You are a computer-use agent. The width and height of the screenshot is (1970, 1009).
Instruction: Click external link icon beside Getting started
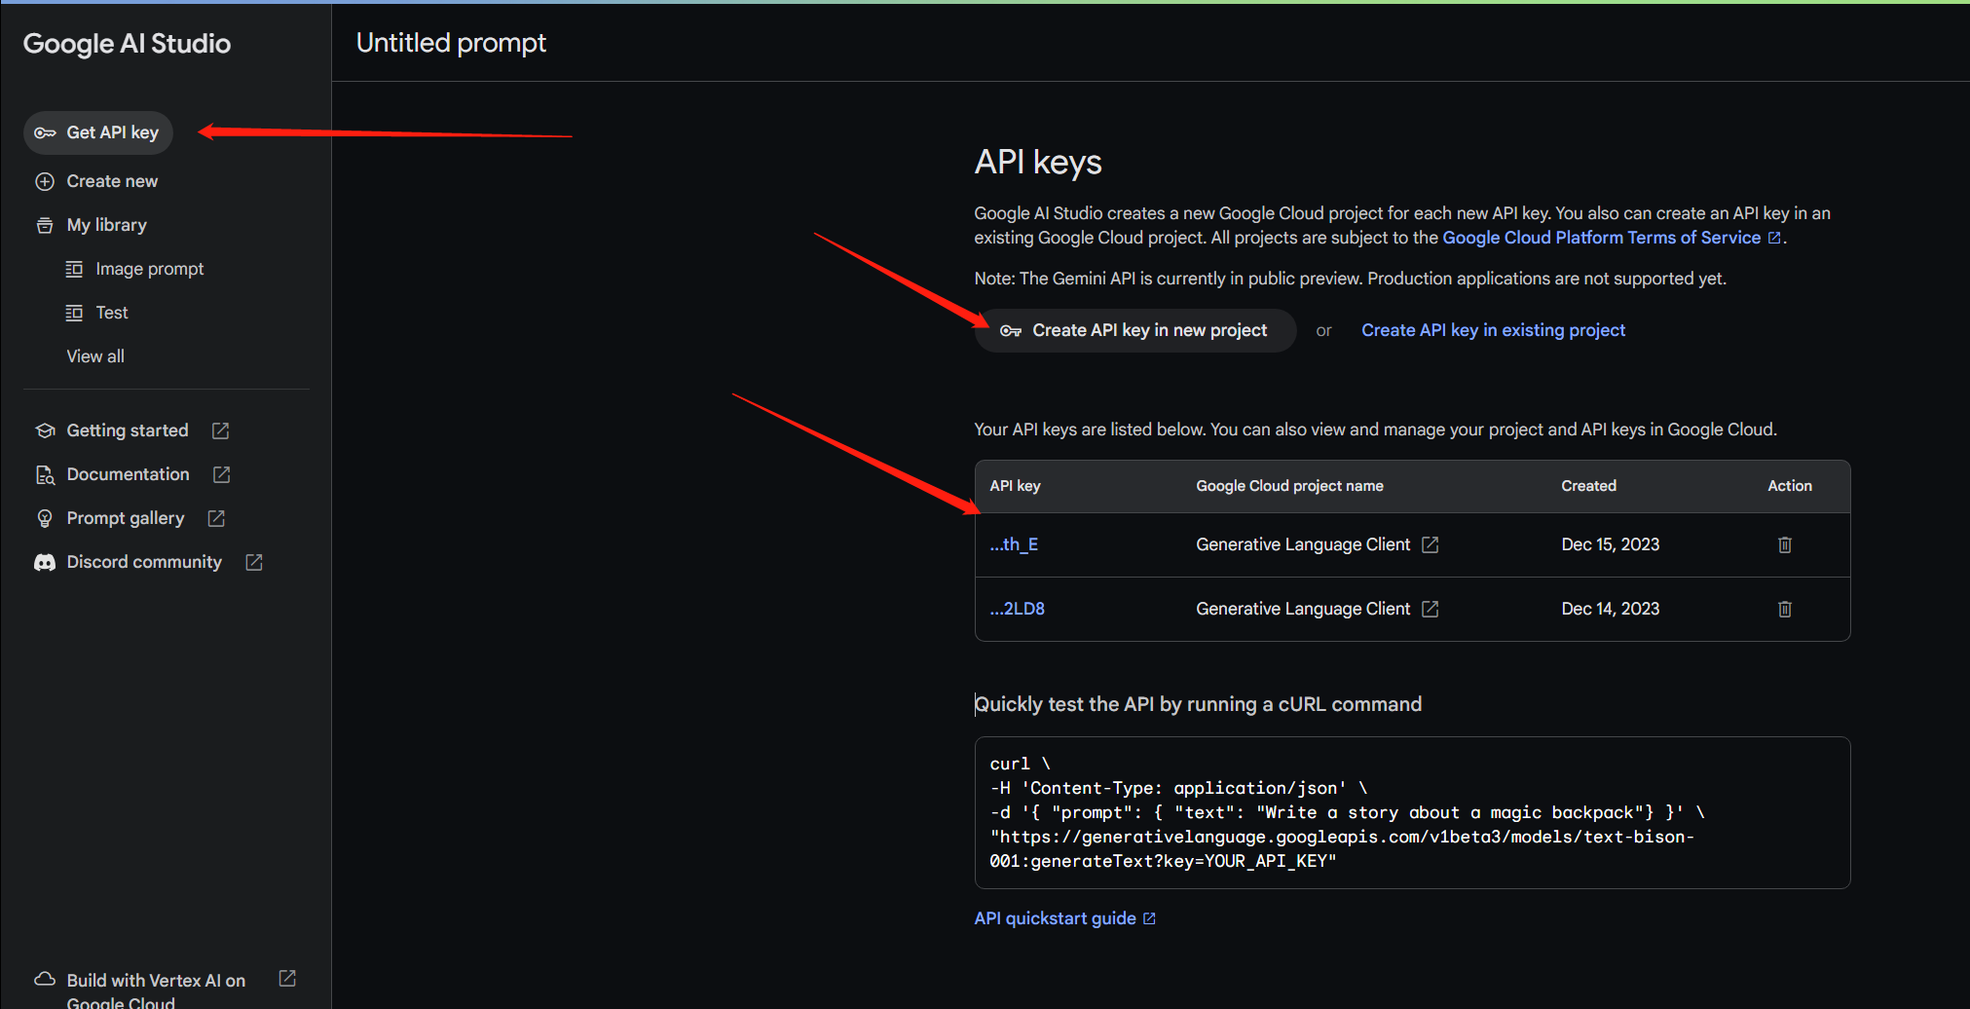click(x=221, y=430)
